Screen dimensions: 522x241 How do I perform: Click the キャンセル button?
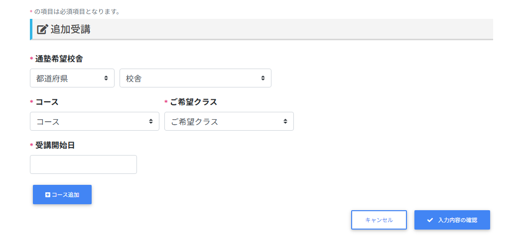click(379, 220)
